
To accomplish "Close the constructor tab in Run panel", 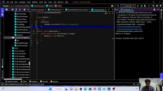I will point(132,10).
